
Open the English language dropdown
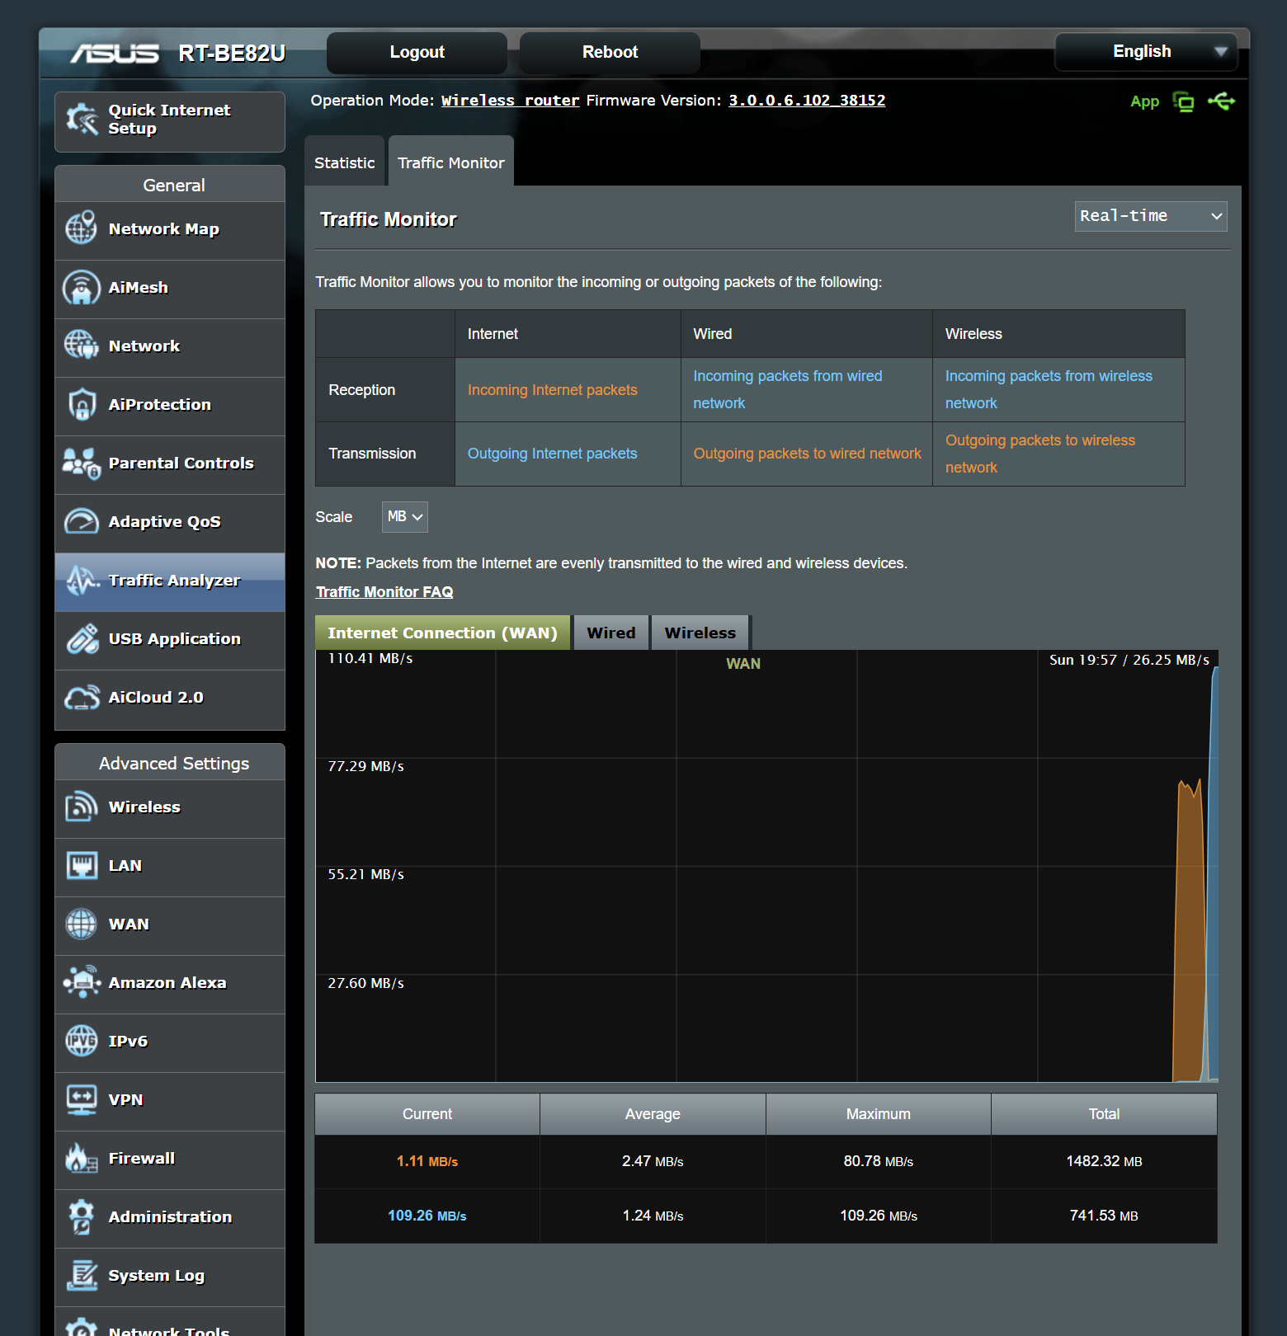coord(1147,52)
